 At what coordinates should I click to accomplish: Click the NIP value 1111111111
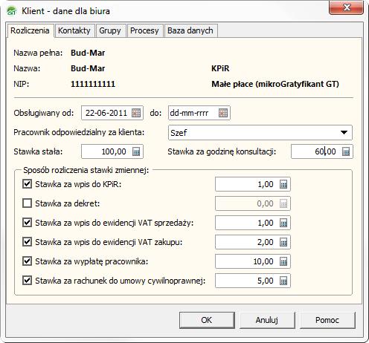(93, 84)
